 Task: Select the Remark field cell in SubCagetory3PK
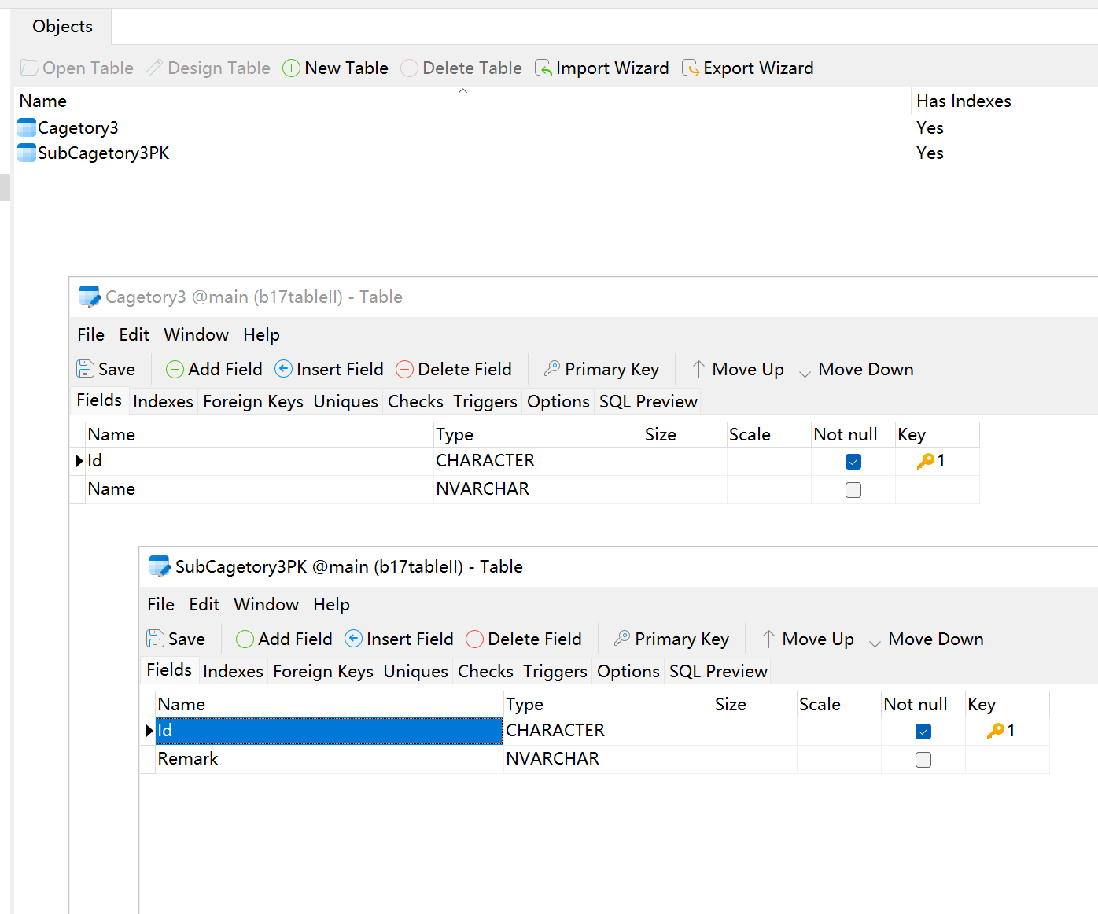pyautogui.click(x=330, y=759)
